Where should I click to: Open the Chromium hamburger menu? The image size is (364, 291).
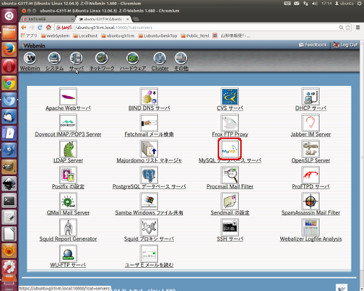(358, 28)
